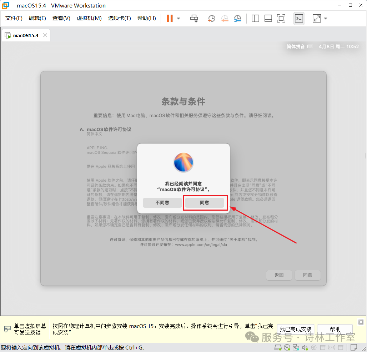Click the revert to snapshot icon
This screenshot has width=367, height=352.
(x=225, y=19)
